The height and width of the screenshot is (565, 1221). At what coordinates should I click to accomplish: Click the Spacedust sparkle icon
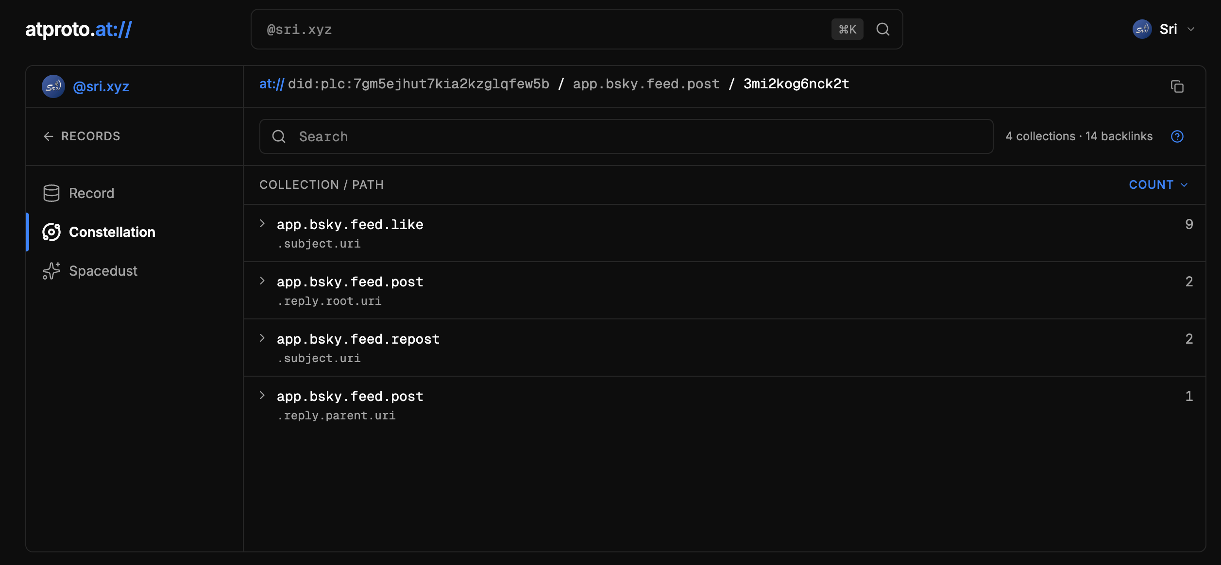(51, 271)
